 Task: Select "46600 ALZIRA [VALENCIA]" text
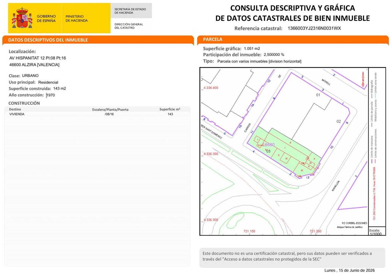point(34,65)
